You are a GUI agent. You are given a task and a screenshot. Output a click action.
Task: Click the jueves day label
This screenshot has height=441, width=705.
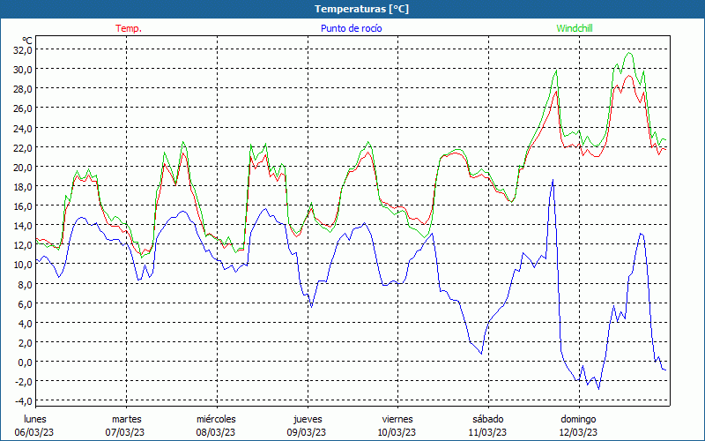click(x=308, y=419)
